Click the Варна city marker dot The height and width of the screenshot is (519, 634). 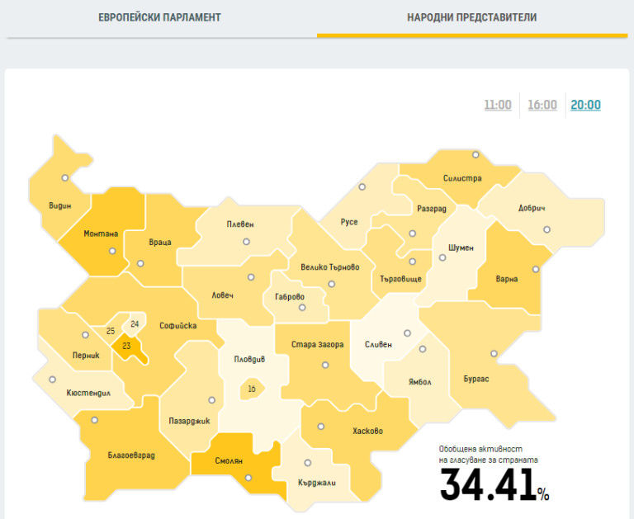tap(536, 269)
